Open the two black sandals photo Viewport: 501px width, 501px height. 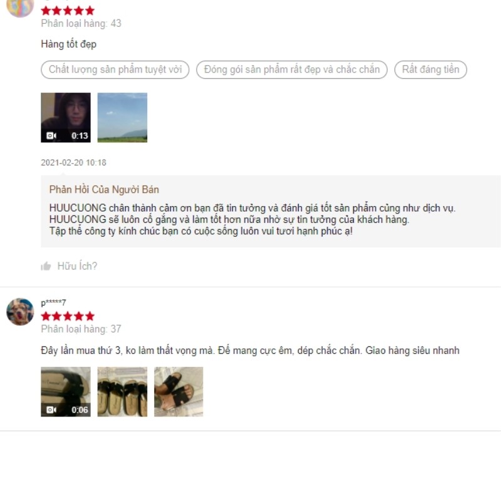[x=122, y=392]
